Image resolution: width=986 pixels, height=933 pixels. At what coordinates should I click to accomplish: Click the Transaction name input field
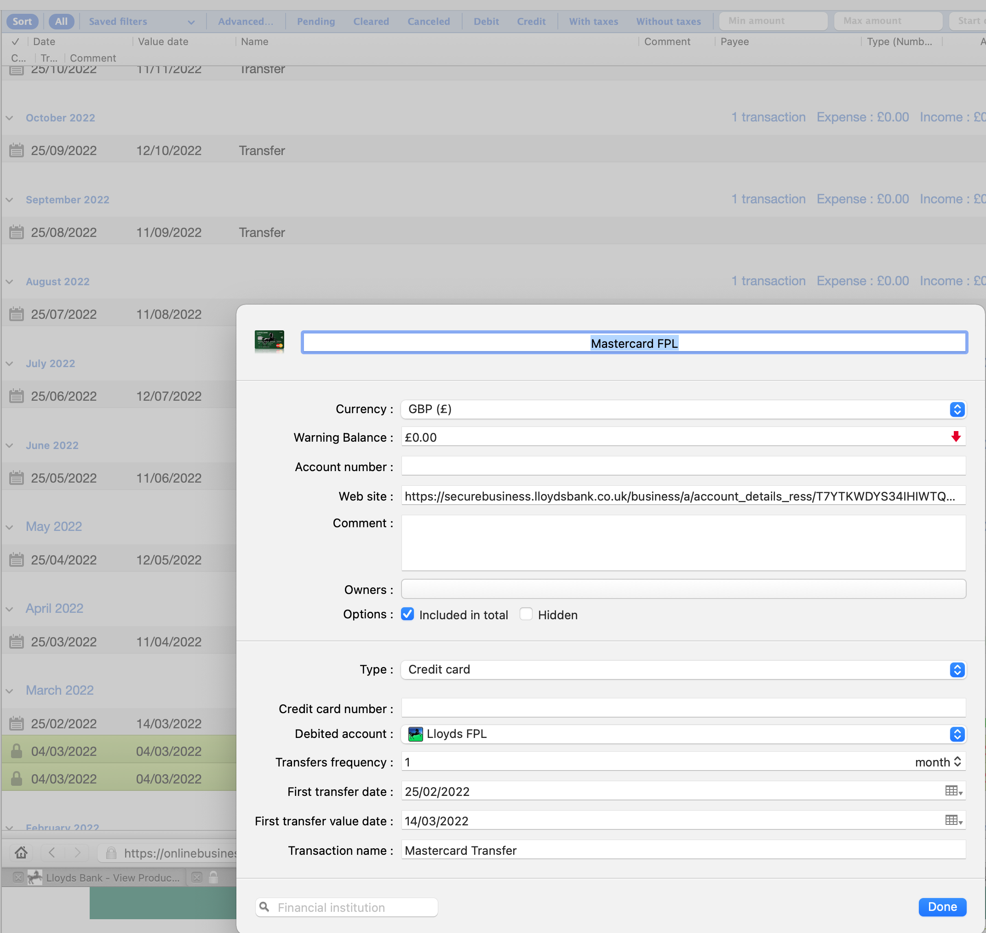682,851
